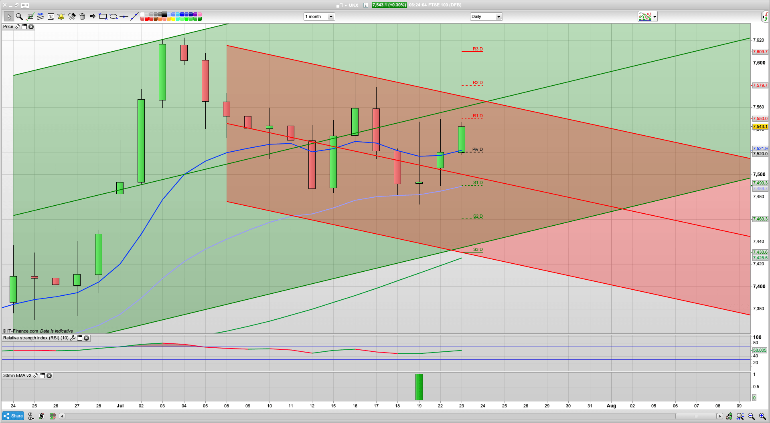Image resolution: width=770 pixels, height=423 pixels.
Task: Select the black arrow drawing tool
Action: click(x=93, y=16)
